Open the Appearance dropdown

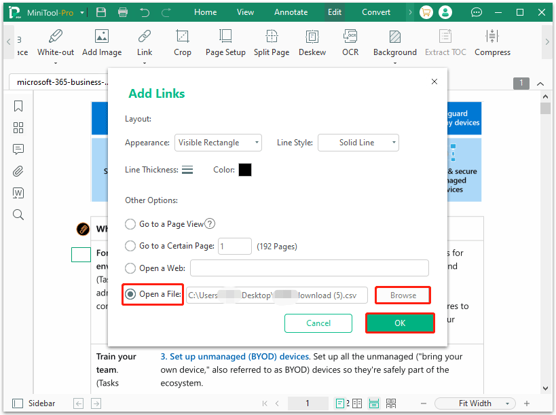218,143
